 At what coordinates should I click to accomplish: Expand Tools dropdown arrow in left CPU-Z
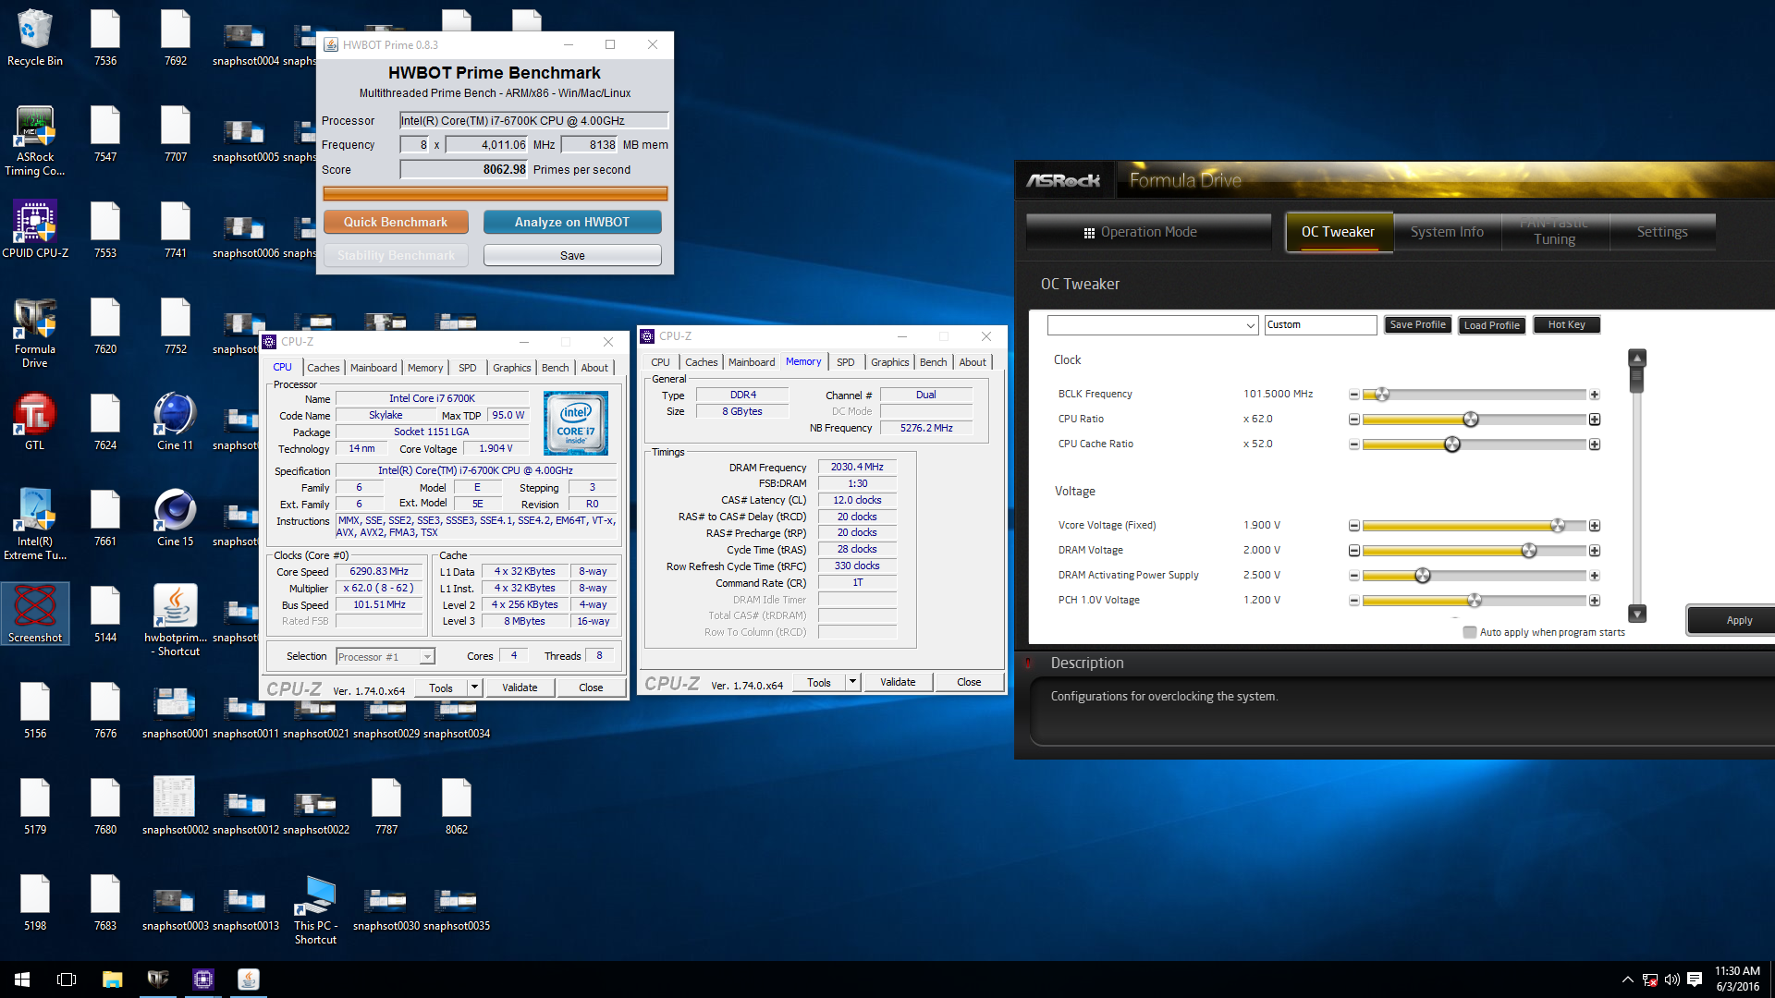474,688
